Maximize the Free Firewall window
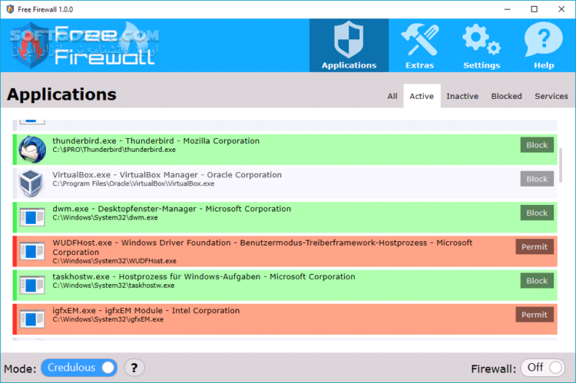The image size is (576, 383). pyautogui.click(x=534, y=9)
